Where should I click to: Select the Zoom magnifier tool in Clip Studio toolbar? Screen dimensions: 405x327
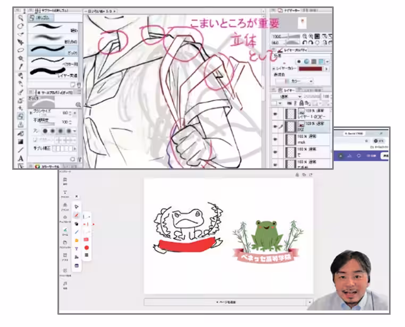click(x=21, y=18)
